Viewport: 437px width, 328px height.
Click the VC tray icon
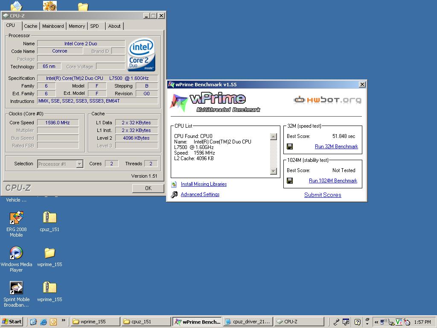[399, 322]
